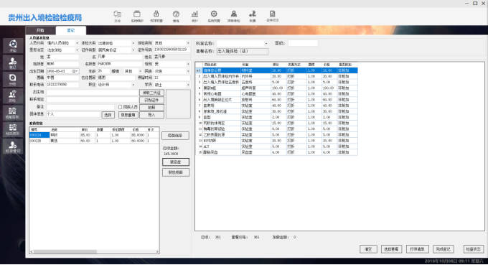Click the 识别证件 button

[x=151, y=100]
